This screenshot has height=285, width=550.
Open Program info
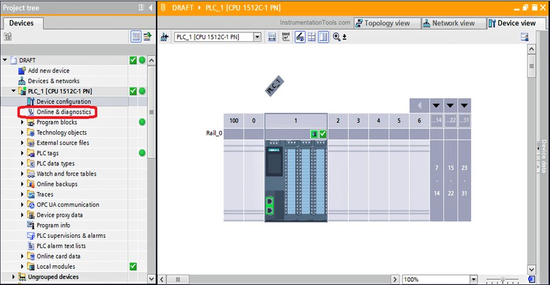tap(53, 225)
